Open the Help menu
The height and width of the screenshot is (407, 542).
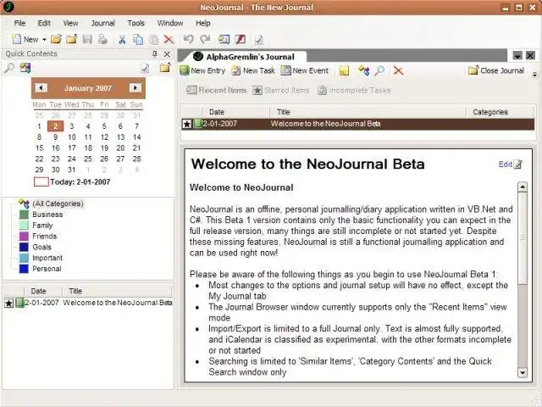click(x=203, y=23)
